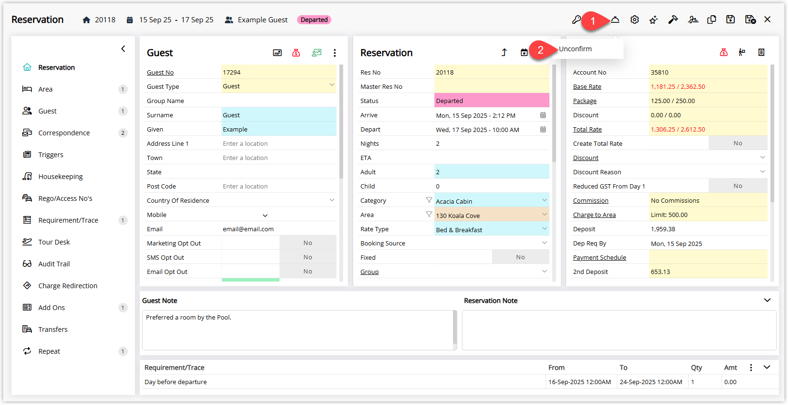Viewport: 788px width, 405px height.
Task: Open the Area 130 Koala Cove dropdown
Action: click(544, 214)
